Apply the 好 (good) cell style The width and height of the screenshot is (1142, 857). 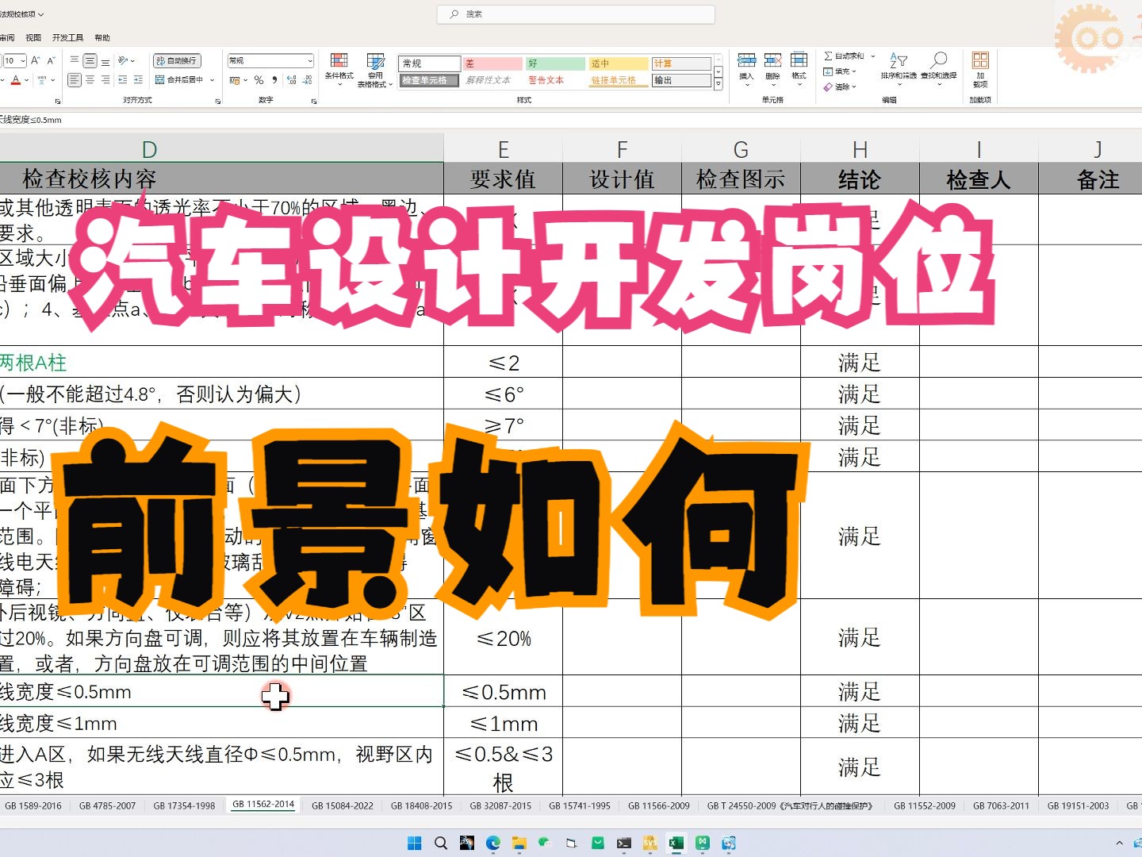[555, 63]
